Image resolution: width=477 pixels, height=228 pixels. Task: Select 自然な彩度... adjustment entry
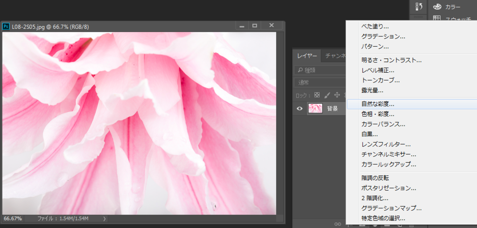(x=411, y=104)
